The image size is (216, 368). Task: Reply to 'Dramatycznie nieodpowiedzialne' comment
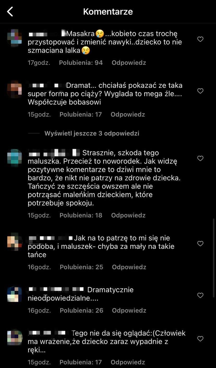coord(129,310)
